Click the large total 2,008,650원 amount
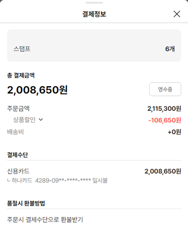Screen dimensions: 188x243 [37, 90]
